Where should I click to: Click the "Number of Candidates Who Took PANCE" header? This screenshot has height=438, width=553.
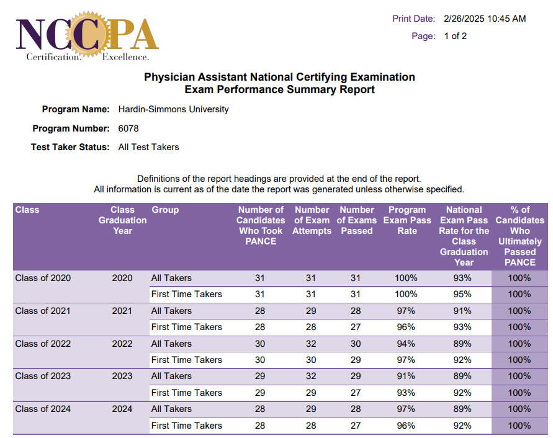click(x=261, y=225)
